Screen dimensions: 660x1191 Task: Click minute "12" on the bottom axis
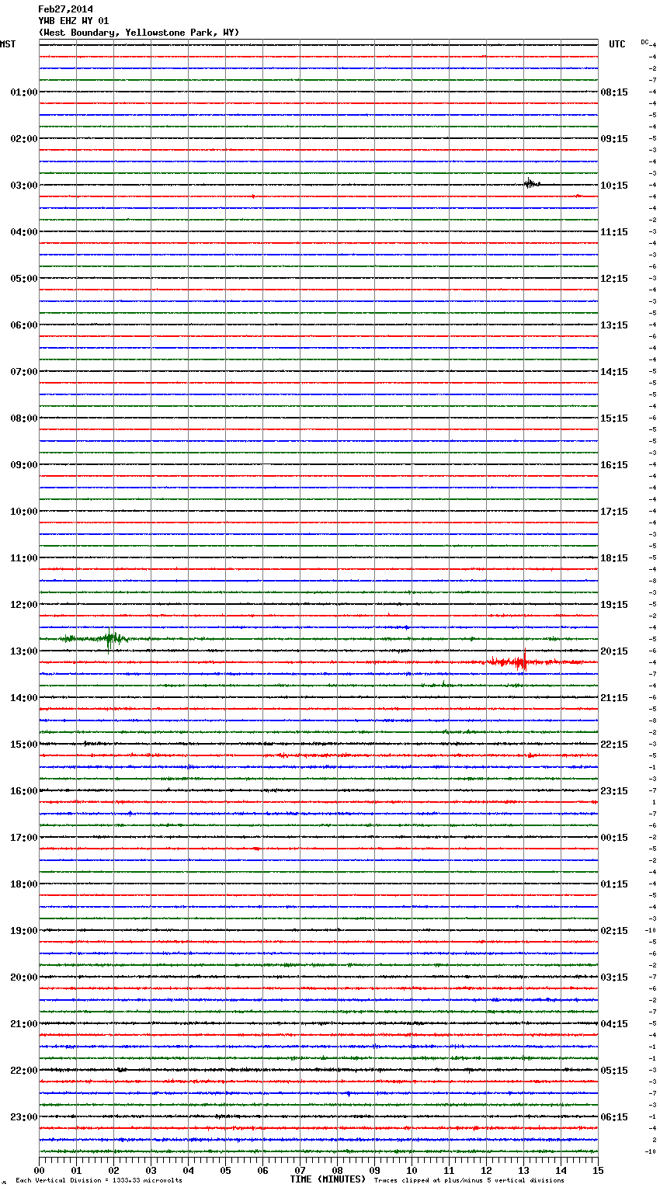[486, 1170]
